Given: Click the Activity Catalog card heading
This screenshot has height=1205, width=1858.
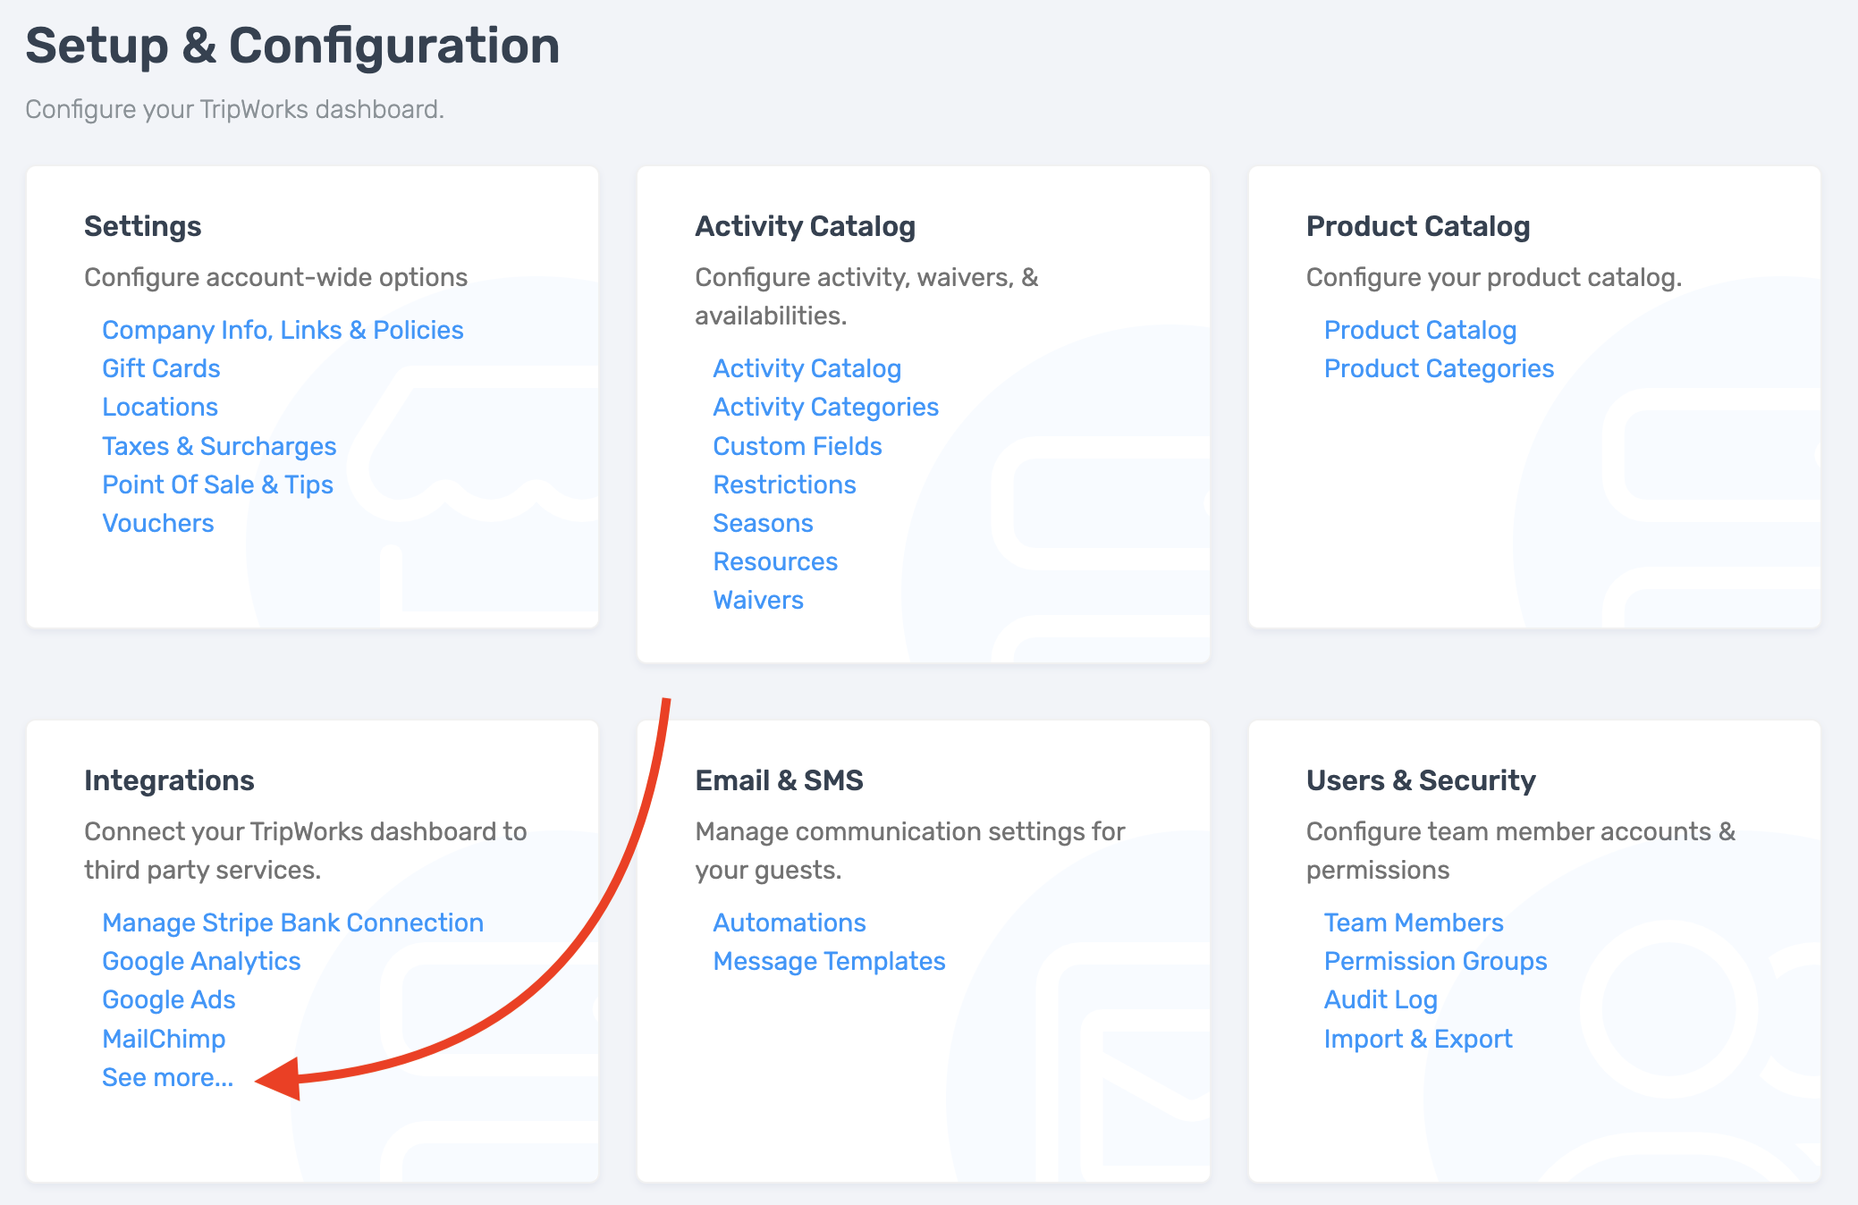Looking at the screenshot, I should coord(806,226).
